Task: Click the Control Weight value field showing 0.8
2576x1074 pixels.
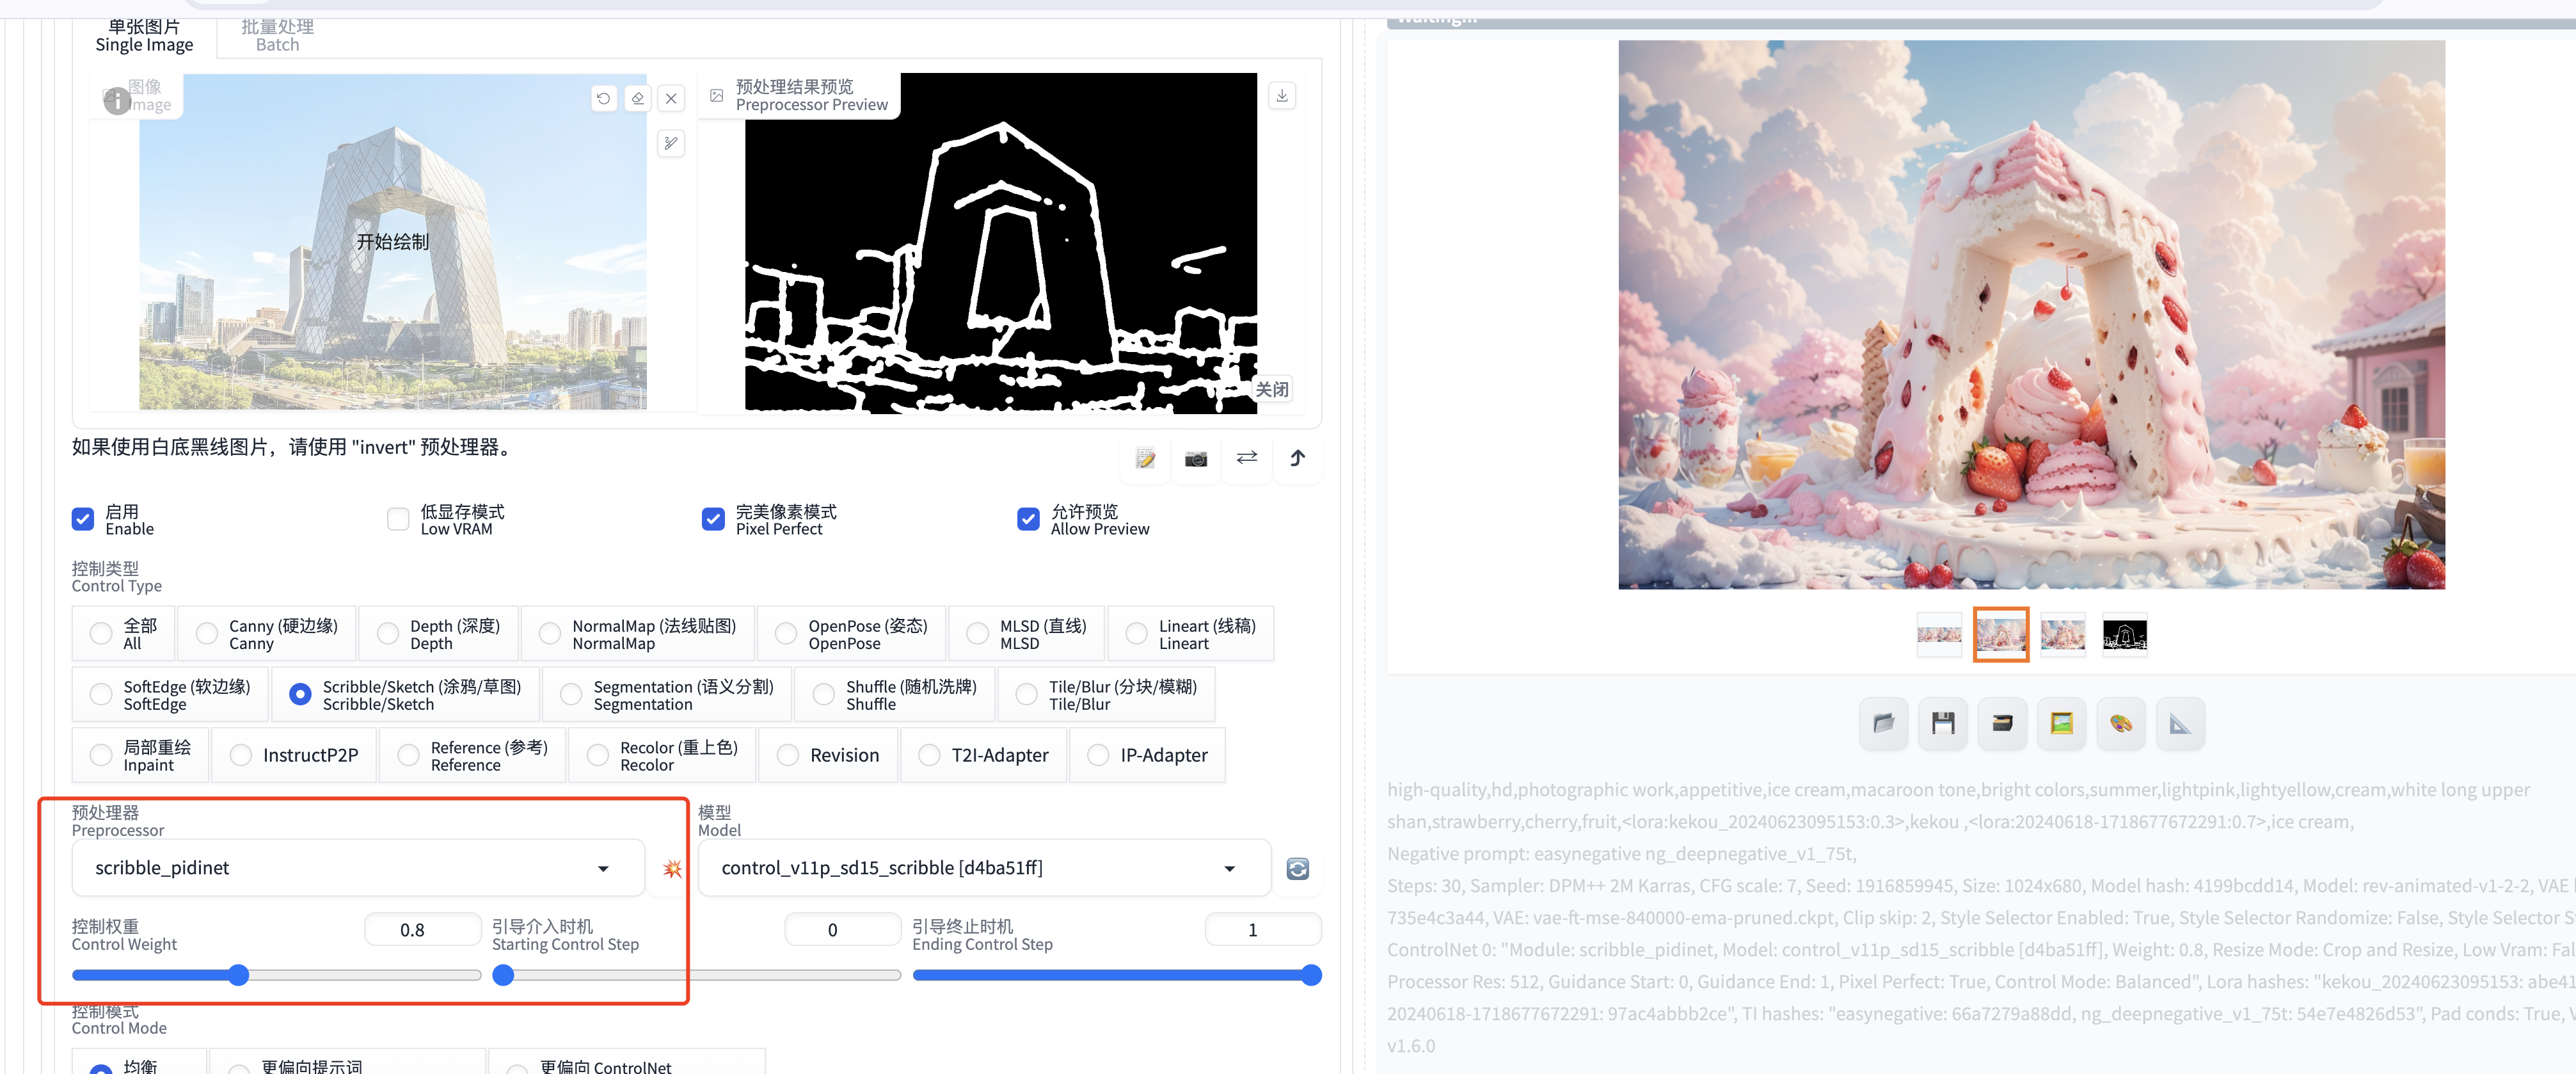Action: coord(423,930)
